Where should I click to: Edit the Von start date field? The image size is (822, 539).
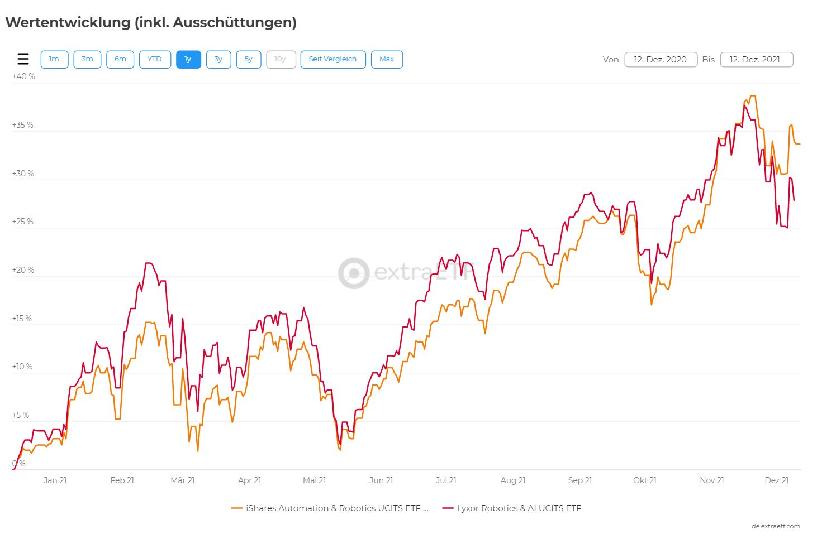pos(661,60)
